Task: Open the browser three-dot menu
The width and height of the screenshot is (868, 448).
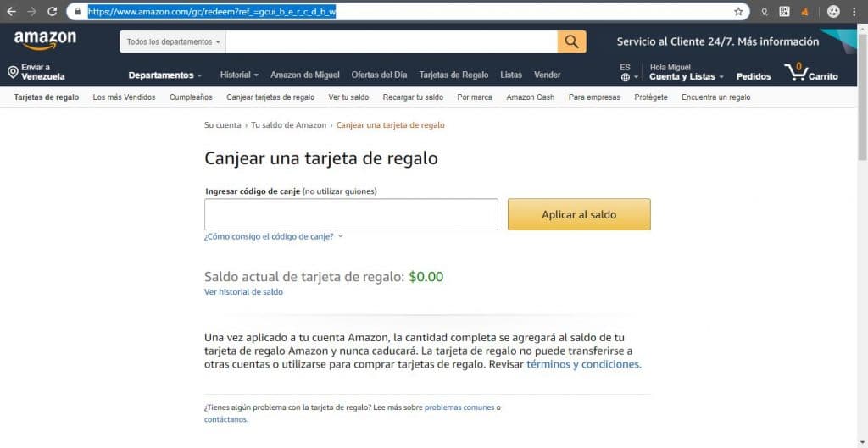Action: (854, 12)
